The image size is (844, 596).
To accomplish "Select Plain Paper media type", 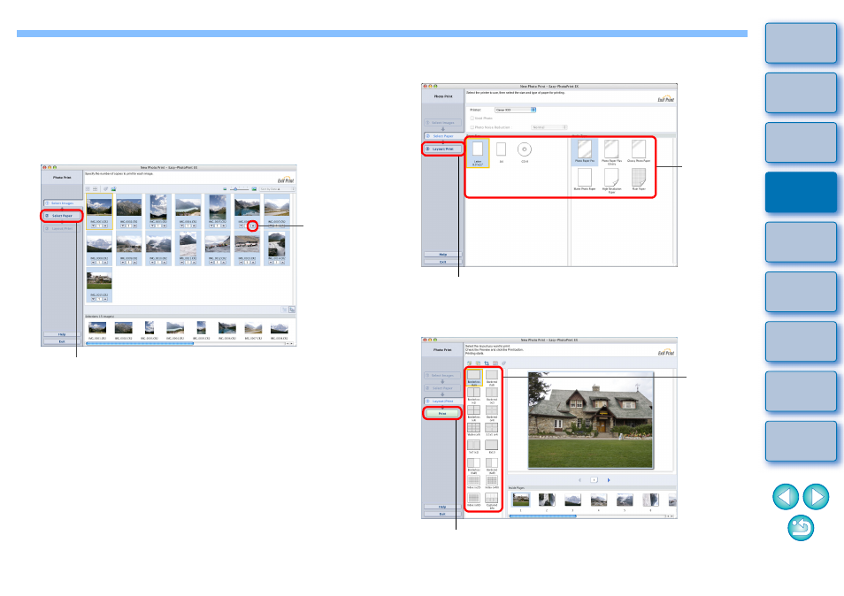I will pyautogui.click(x=639, y=180).
